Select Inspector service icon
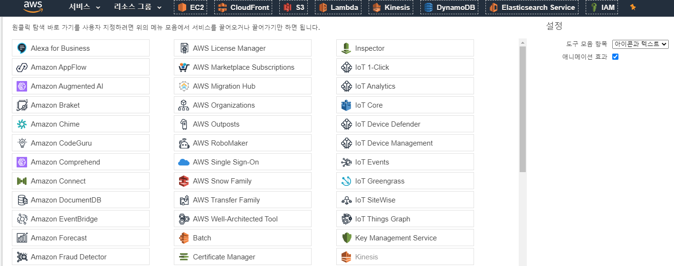Screen dimensions: 674x266 (346, 48)
